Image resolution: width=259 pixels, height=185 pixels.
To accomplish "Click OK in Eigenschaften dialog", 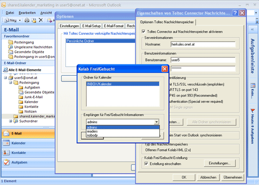I will click(x=184, y=177).
